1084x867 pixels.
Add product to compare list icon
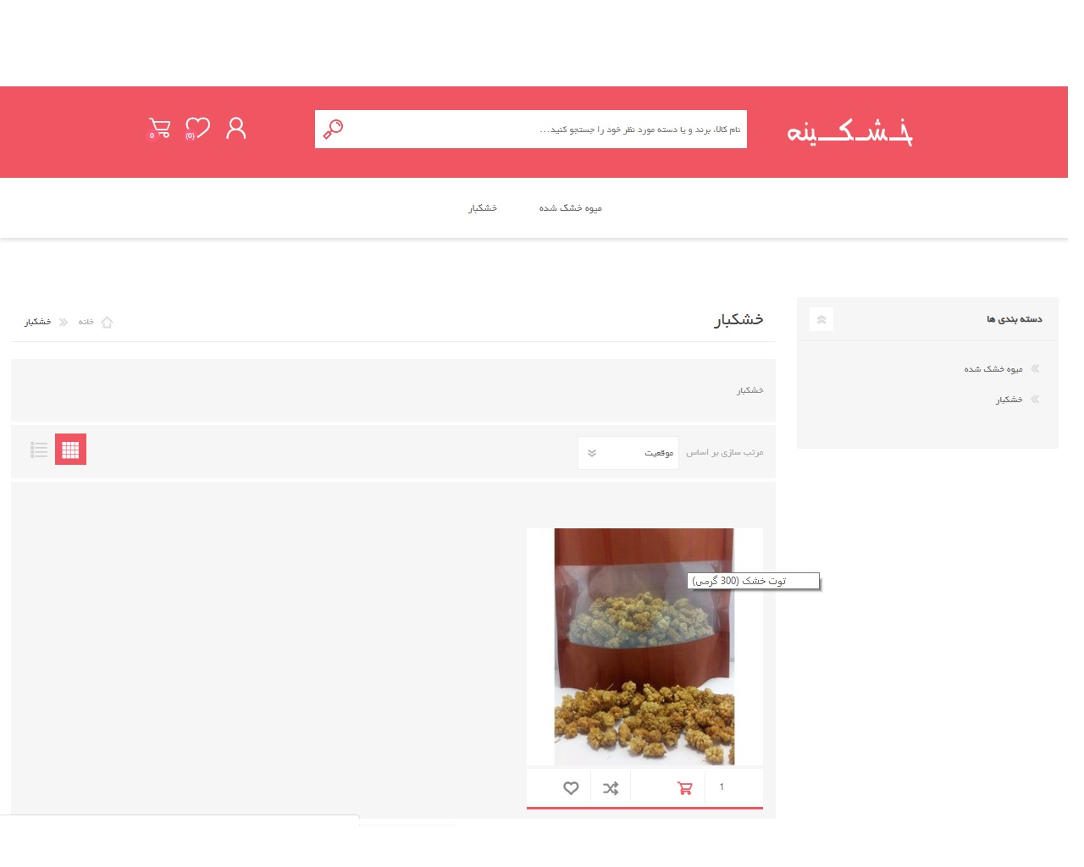[611, 788]
